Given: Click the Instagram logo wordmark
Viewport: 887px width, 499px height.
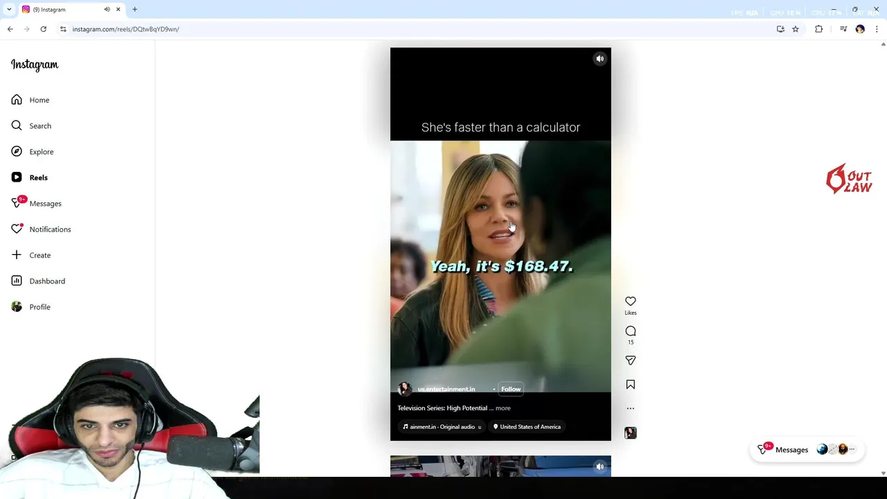Looking at the screenshot, I should point(35,64).
